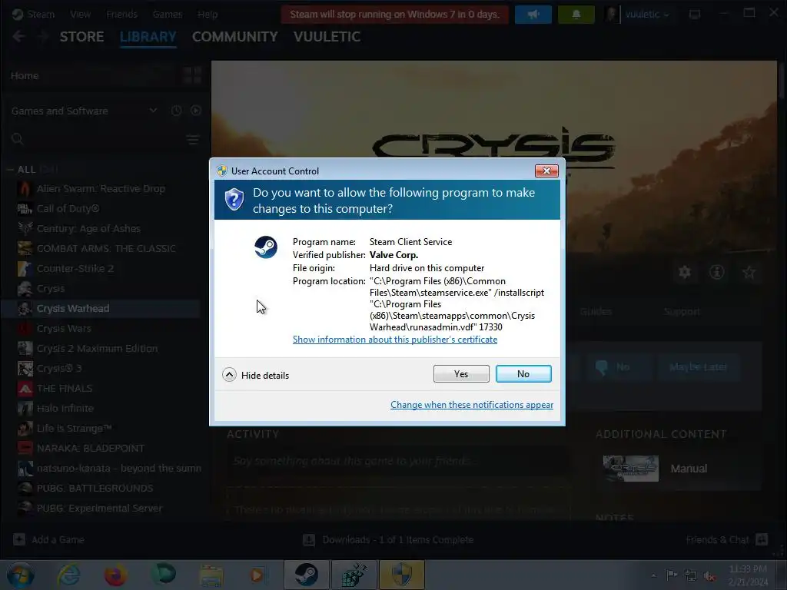Click the Steam announcements megaphone icon

click(533, 15)
